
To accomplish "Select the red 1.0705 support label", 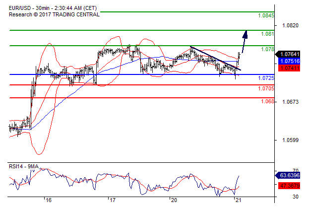I will click(266, 88).
